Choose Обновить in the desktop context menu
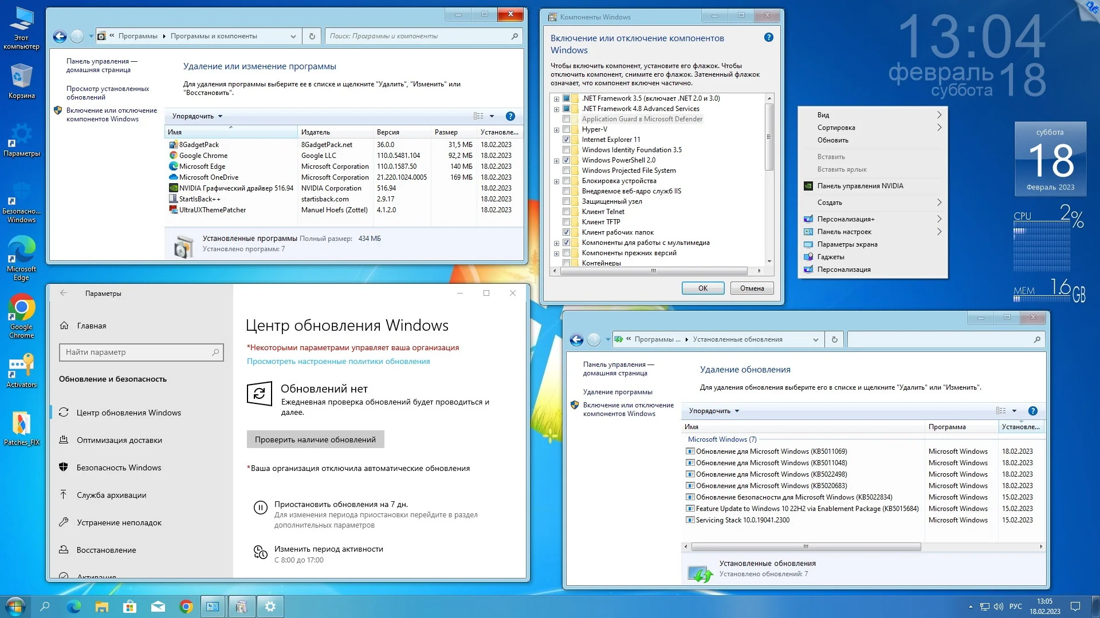 [x=832, y=140]
